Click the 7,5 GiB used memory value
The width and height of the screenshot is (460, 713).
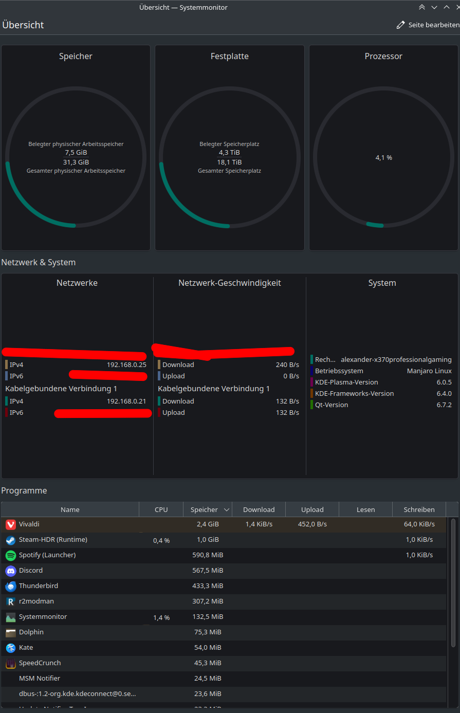point(76,152)
